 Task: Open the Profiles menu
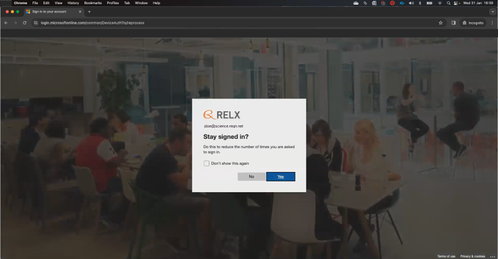pos(113,3)
